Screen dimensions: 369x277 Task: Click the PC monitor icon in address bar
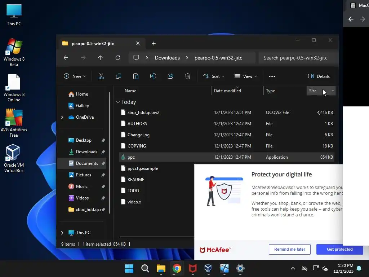pyautogui.click(x=136, y=58)
